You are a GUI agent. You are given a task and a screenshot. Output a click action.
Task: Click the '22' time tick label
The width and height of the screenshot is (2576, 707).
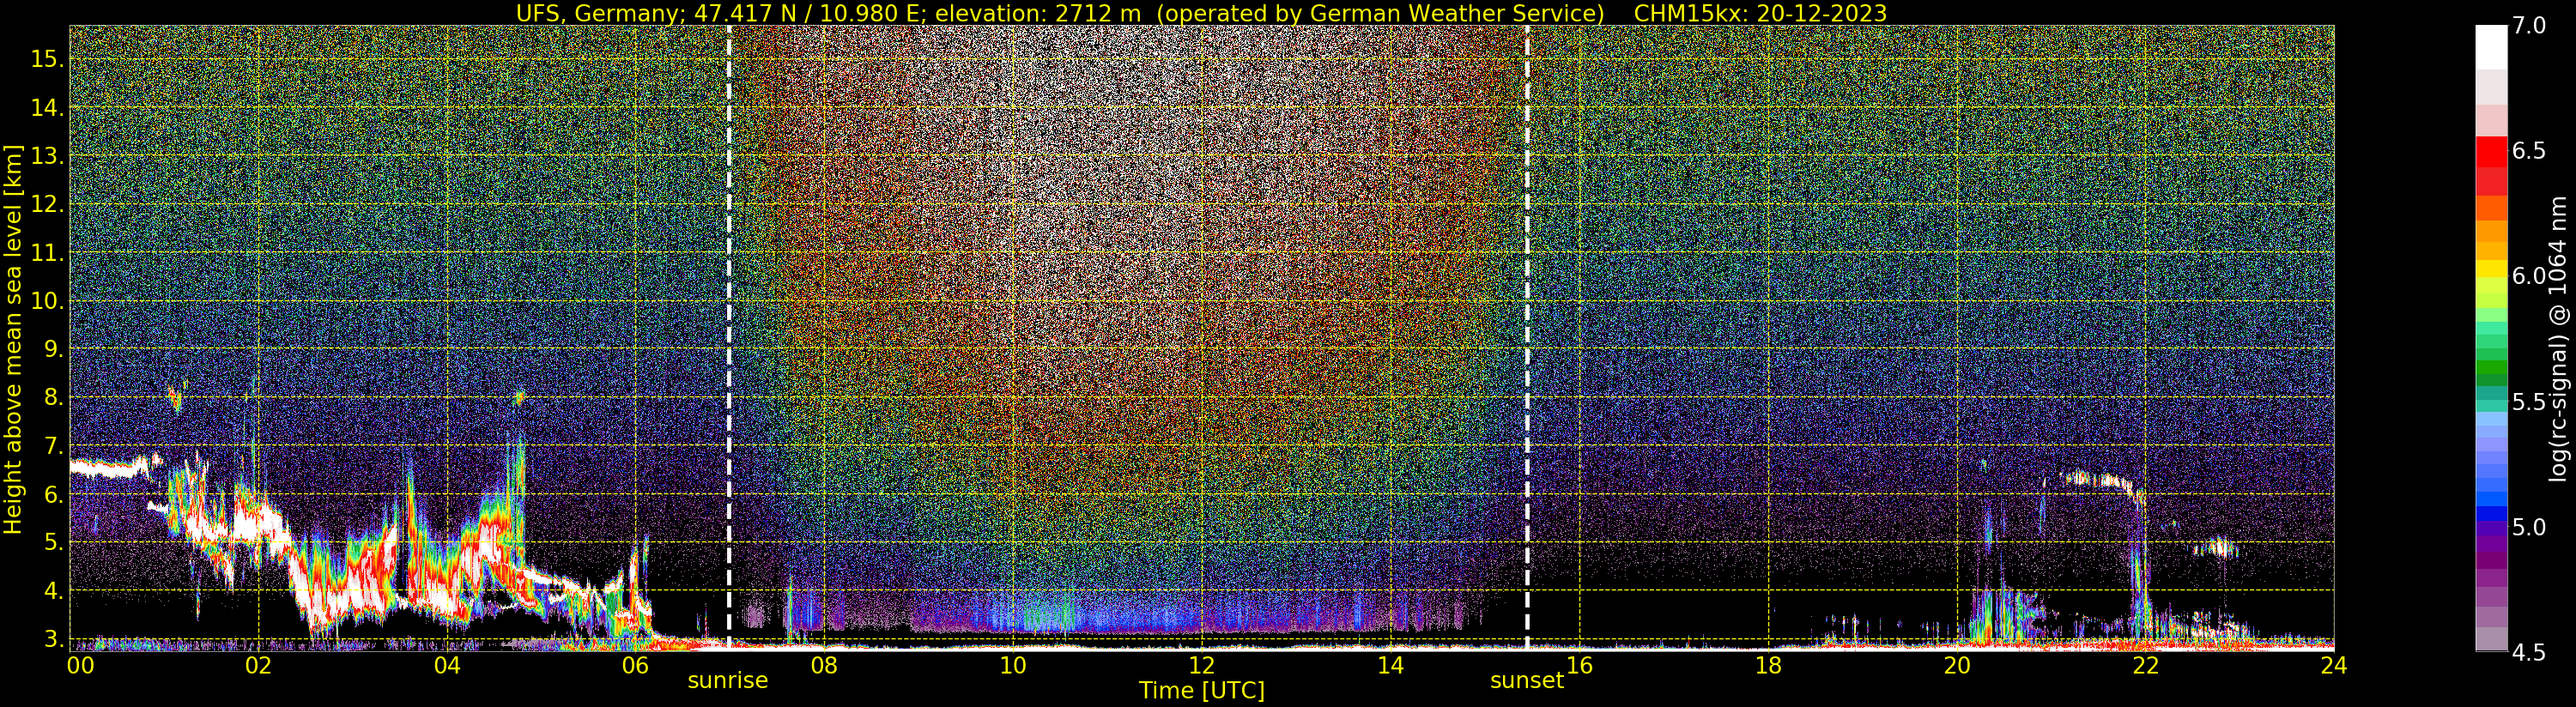(2145, 665)
